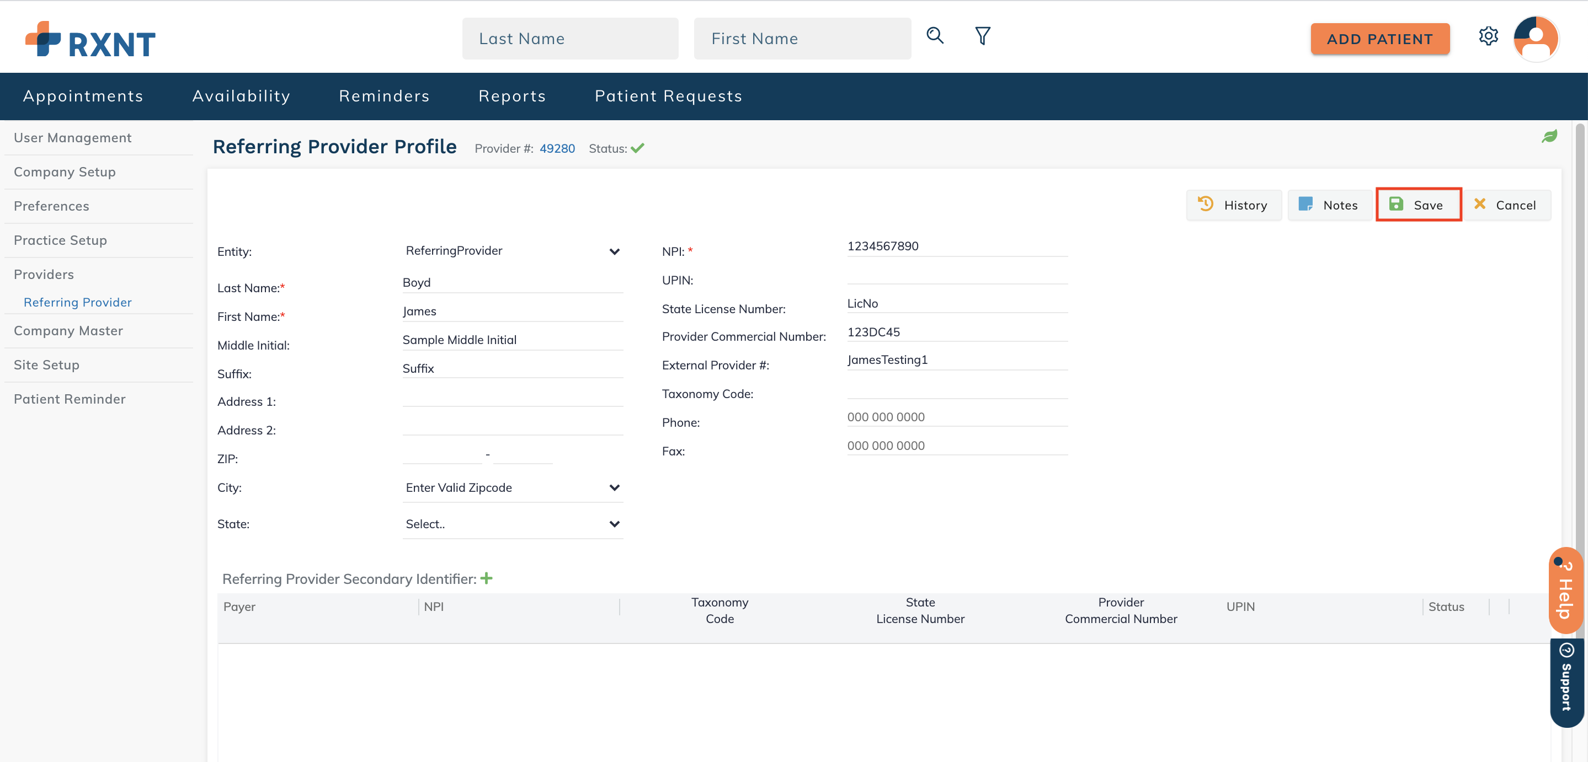
Task: Add a secondary identifier with plus icon
Action: click(486, 578)
